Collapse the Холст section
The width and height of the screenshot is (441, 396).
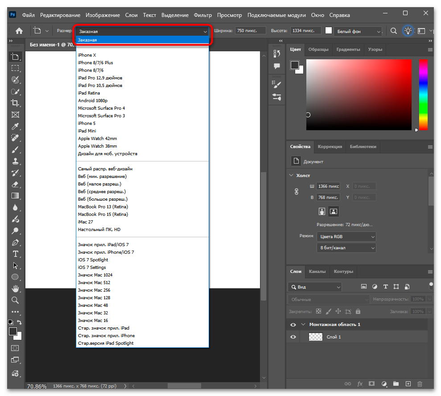click(x=292, y=175)
